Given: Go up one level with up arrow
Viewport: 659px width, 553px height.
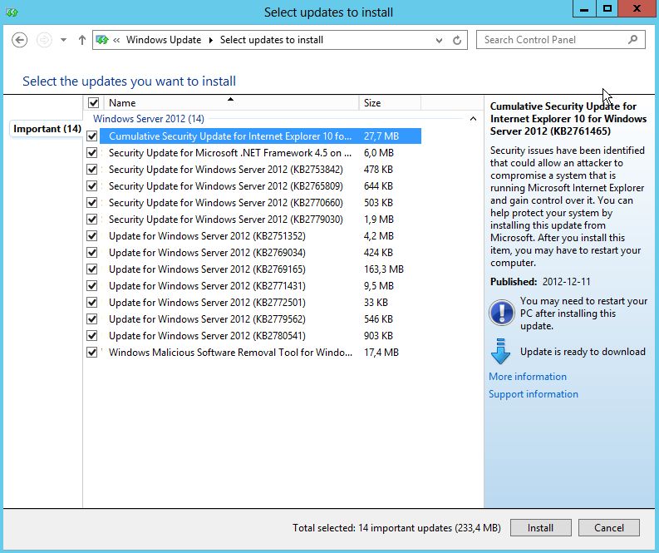Looking at the screenshot, I should [82, 40].
